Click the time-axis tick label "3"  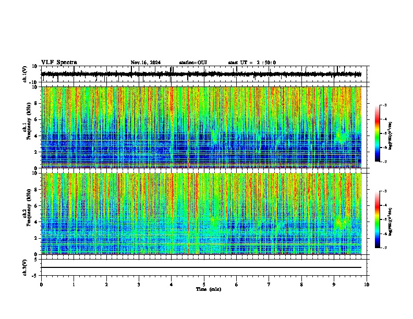[139, 285]
